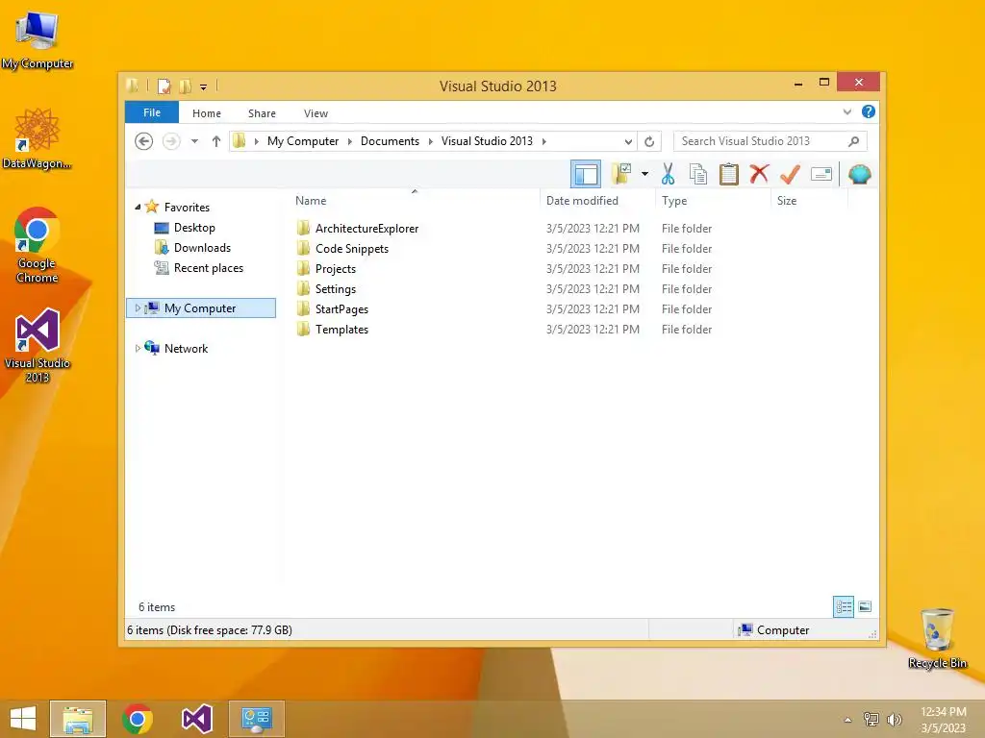This screenshot has height=738, width=985.
Task: Click the Windows Start button
Action: pyautogui.click(x=23, y=719)
